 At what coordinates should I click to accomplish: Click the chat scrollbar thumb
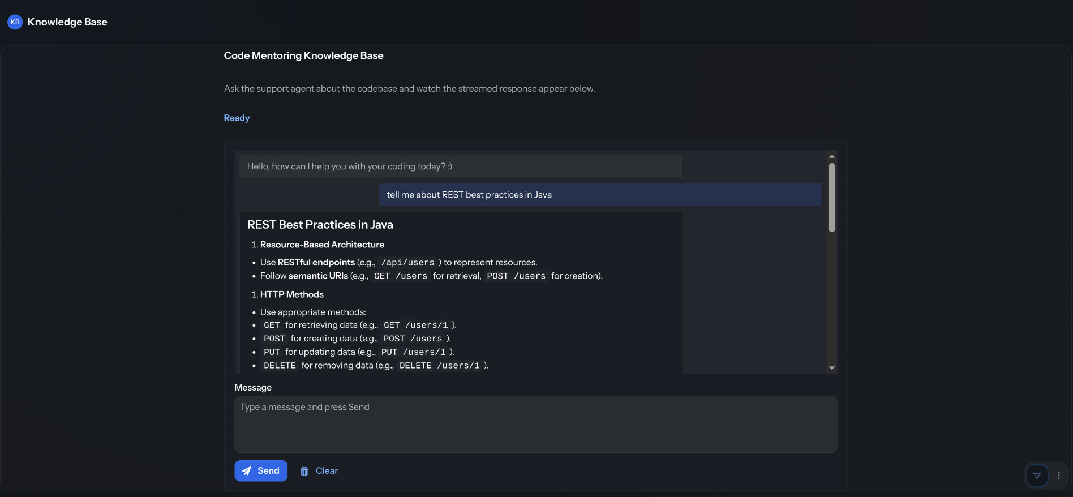click(x=832, y=198)
